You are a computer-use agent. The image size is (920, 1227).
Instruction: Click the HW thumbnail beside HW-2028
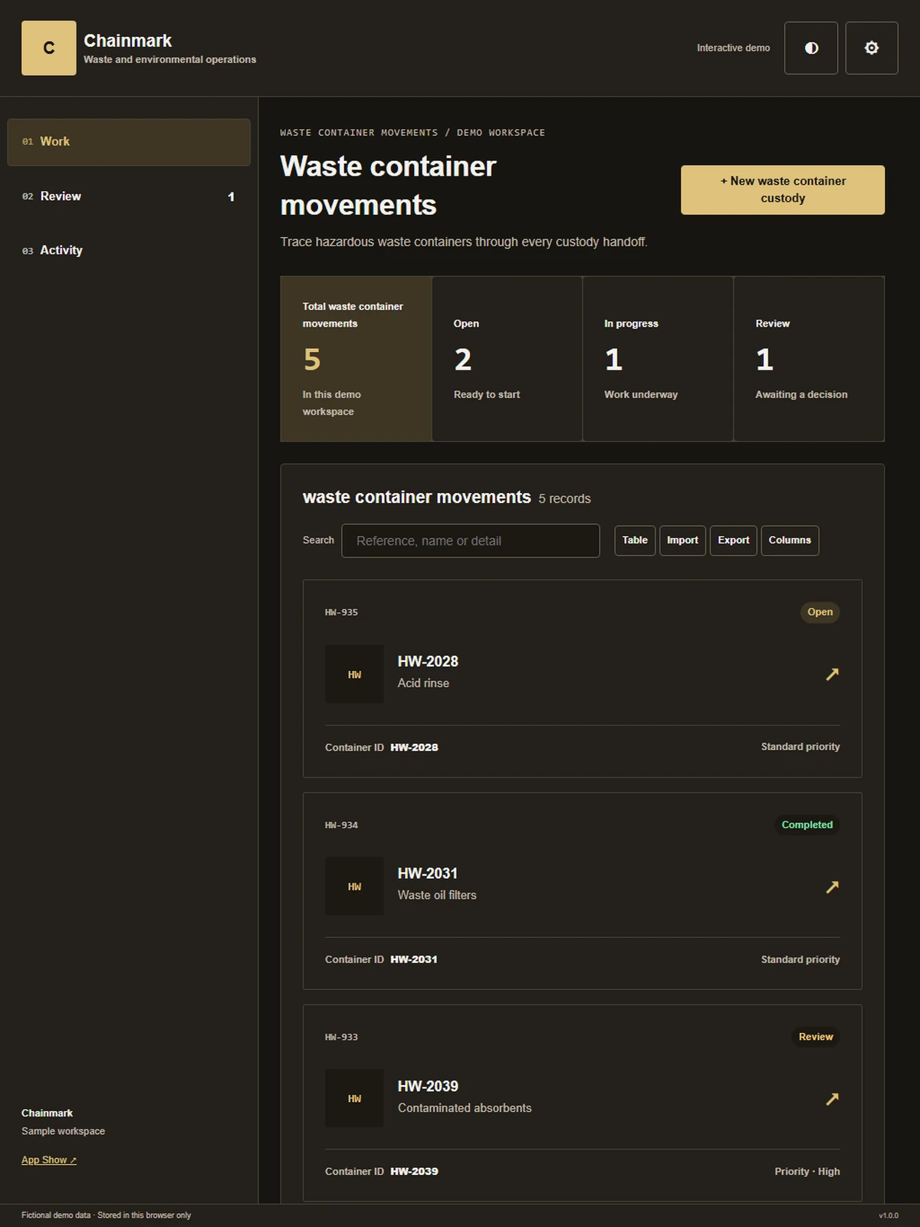[354, 674]
